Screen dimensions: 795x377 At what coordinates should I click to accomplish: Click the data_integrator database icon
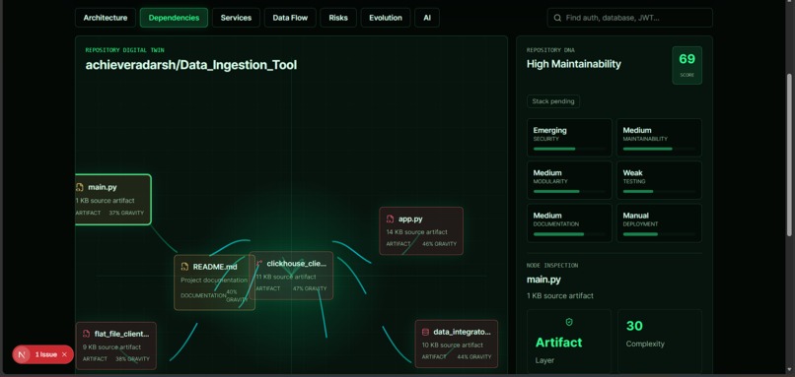coord(425,332)
